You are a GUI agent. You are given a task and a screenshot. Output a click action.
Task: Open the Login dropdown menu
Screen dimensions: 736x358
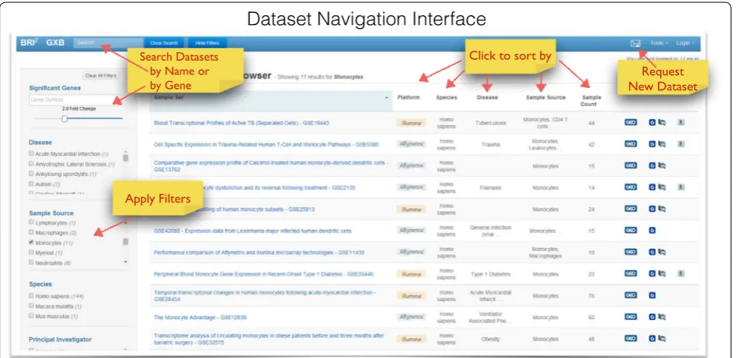click(685, 43)
